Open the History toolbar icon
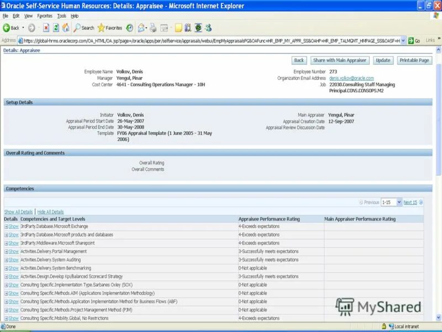This screenshot has height=332, width=442. [x=129, y=28]
